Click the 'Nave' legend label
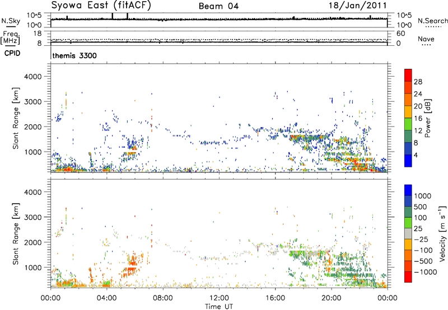 426,39
